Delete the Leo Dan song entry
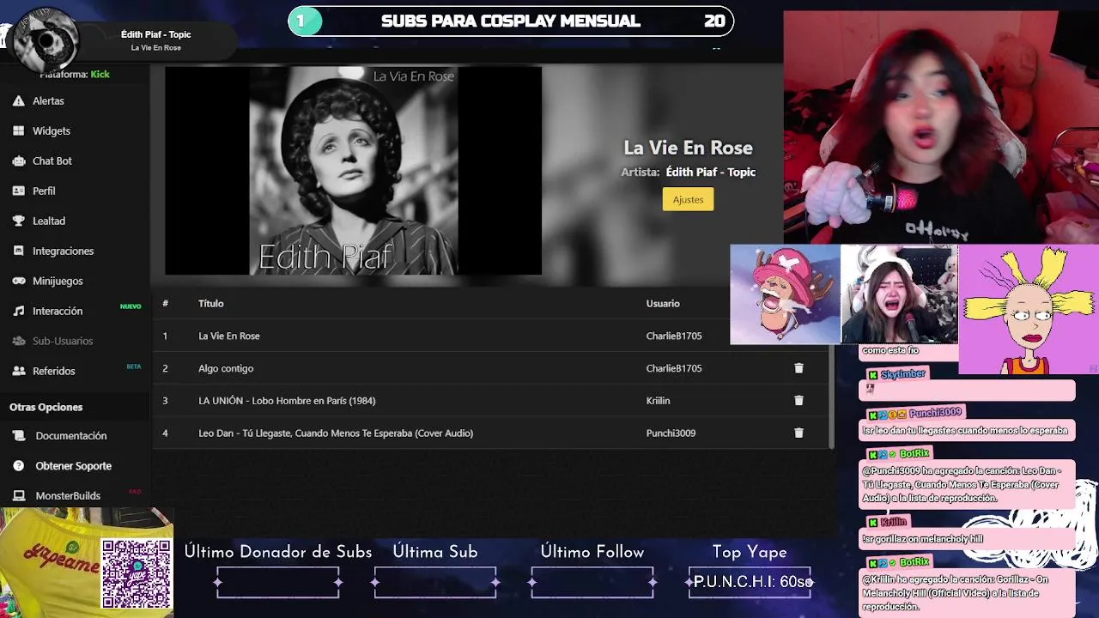Screen dimensions: 1099x618 (798, 433)
